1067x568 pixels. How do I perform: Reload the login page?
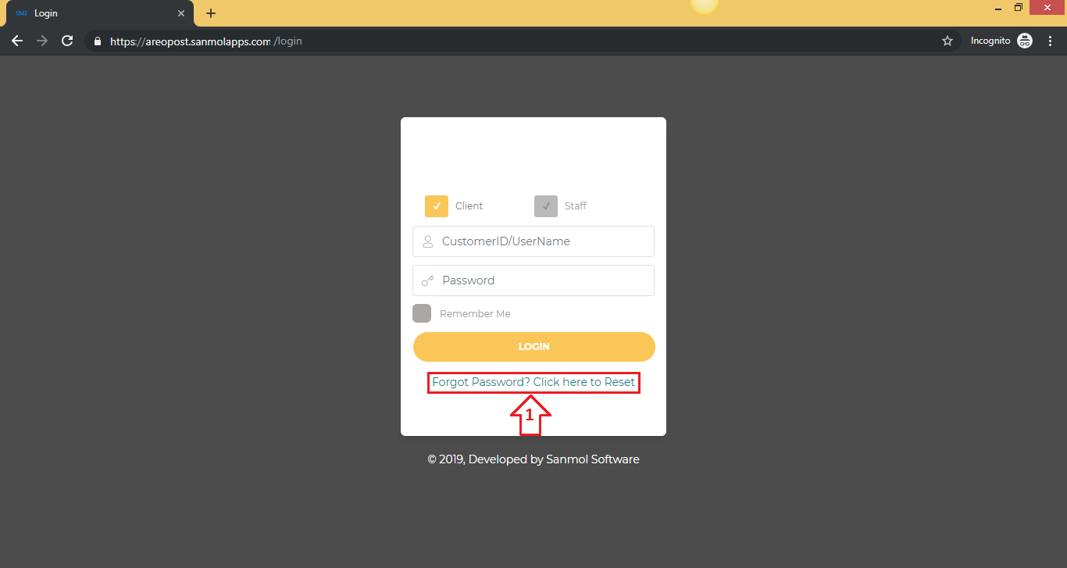click(x=68, y=41)
